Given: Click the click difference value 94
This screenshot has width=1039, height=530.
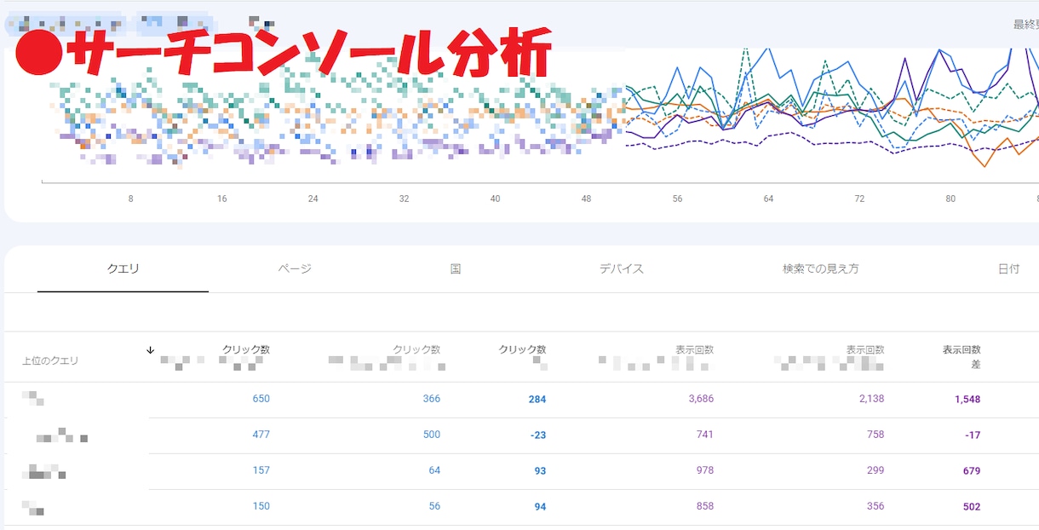Looking at the screenshot, I should pos(540,507).
